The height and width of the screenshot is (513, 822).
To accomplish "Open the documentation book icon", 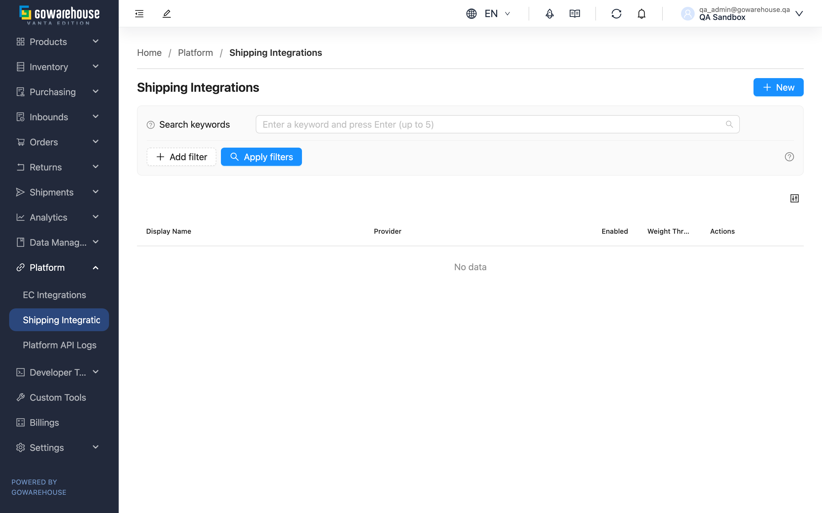I will click(x=574, y=14).
